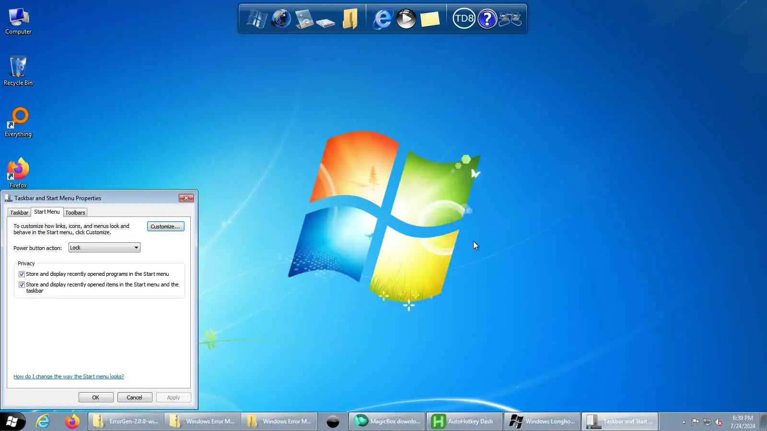Switch to ErrorGen-2.0.0 taskbar window
This screenshot has width=767, height=431.
point(126,421)
